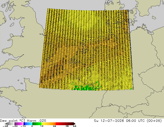Click the 'Su 12-07-2026 06:00 UTC (00+06)' timestamp
164x127 pixels.
pos(128,121)
